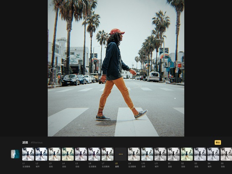232x174 pixels.
Task: Apply the S4 filter preset
Action: click(214, 154)
